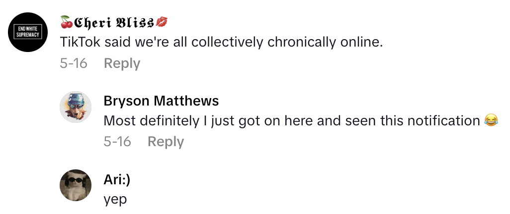Image resolution: width=510 pixels, height=214 pixels.
Task: Reply to Cheri Bliss's comment
Action: (x=122, y=63)
